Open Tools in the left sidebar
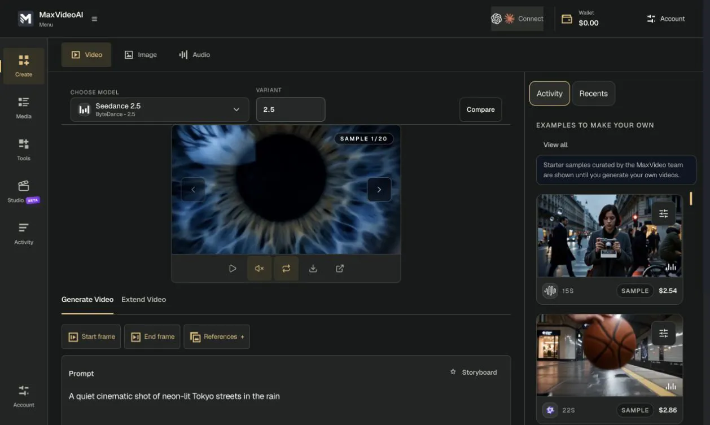The height and width of the screenshot is (425, 710). (x=24, y=150)
